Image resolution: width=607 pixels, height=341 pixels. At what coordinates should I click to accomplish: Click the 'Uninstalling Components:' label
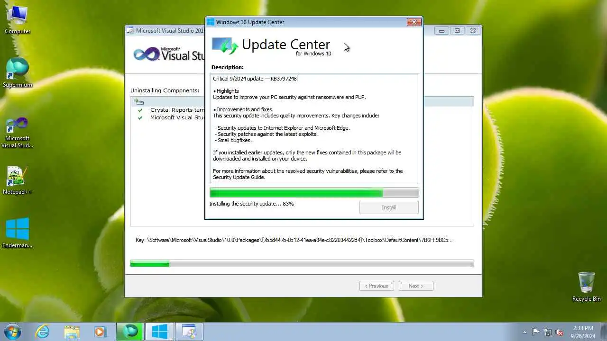tap(165, 90)
